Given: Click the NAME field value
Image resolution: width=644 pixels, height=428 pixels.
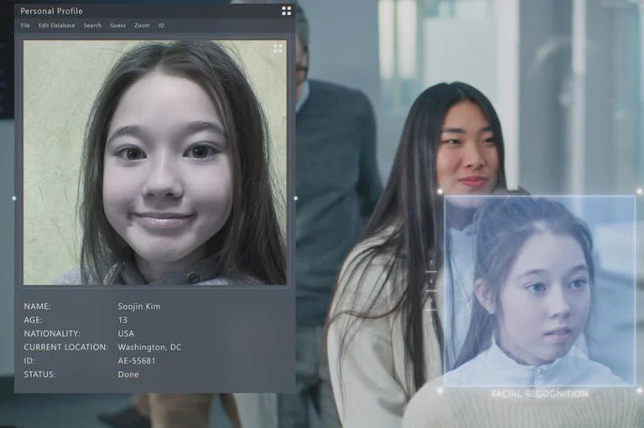Looking at the screenshot, I should pyautogui.click(x=138, y=307).
